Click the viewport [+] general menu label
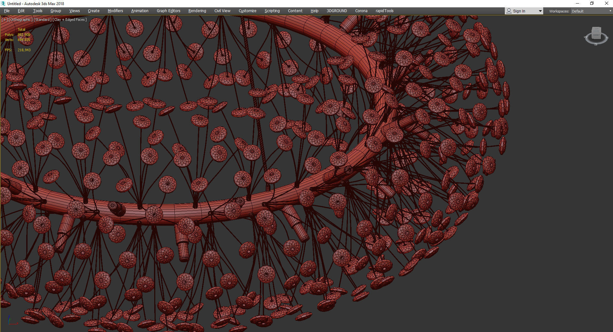613x332 pixels. pyautogui.click(x=4, y=20)
